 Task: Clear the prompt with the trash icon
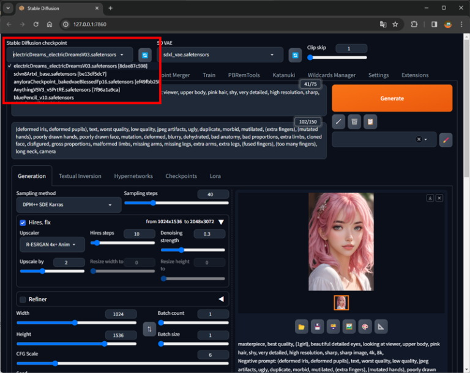354,122
